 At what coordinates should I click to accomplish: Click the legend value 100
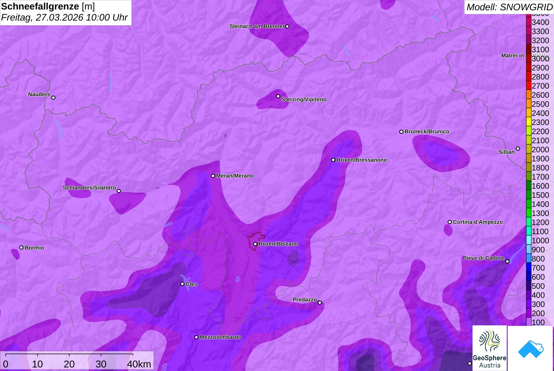tap(538, 322)
